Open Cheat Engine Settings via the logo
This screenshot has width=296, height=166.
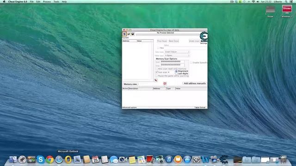coord(203,37)
